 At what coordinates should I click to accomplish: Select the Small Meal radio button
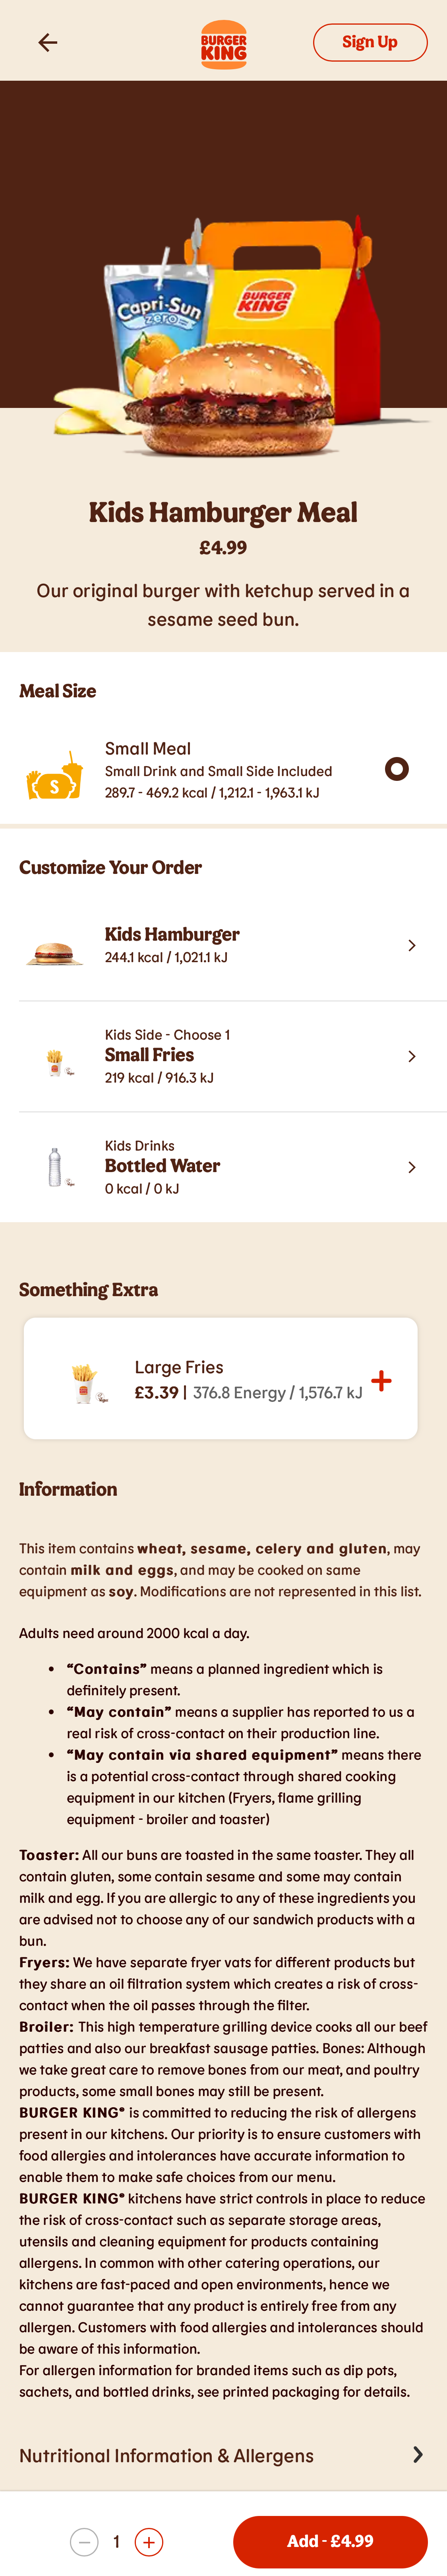pyautogui.click(x=396, y=769)
